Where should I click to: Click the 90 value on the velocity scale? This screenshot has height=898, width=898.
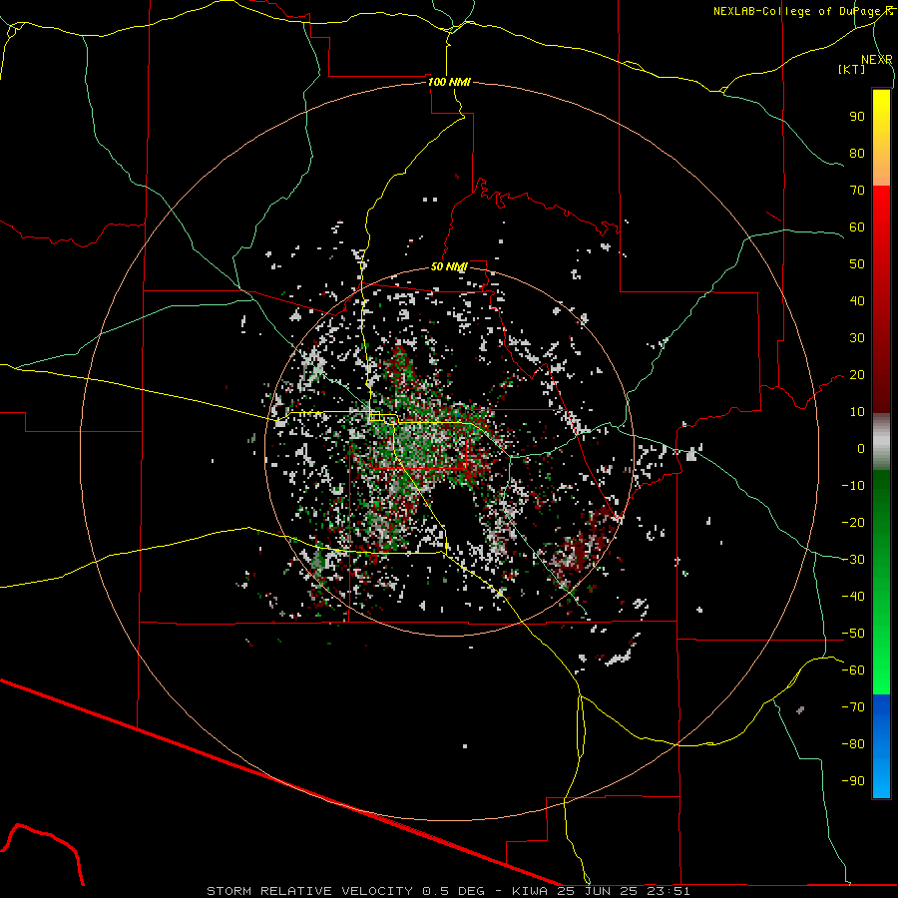857,117
